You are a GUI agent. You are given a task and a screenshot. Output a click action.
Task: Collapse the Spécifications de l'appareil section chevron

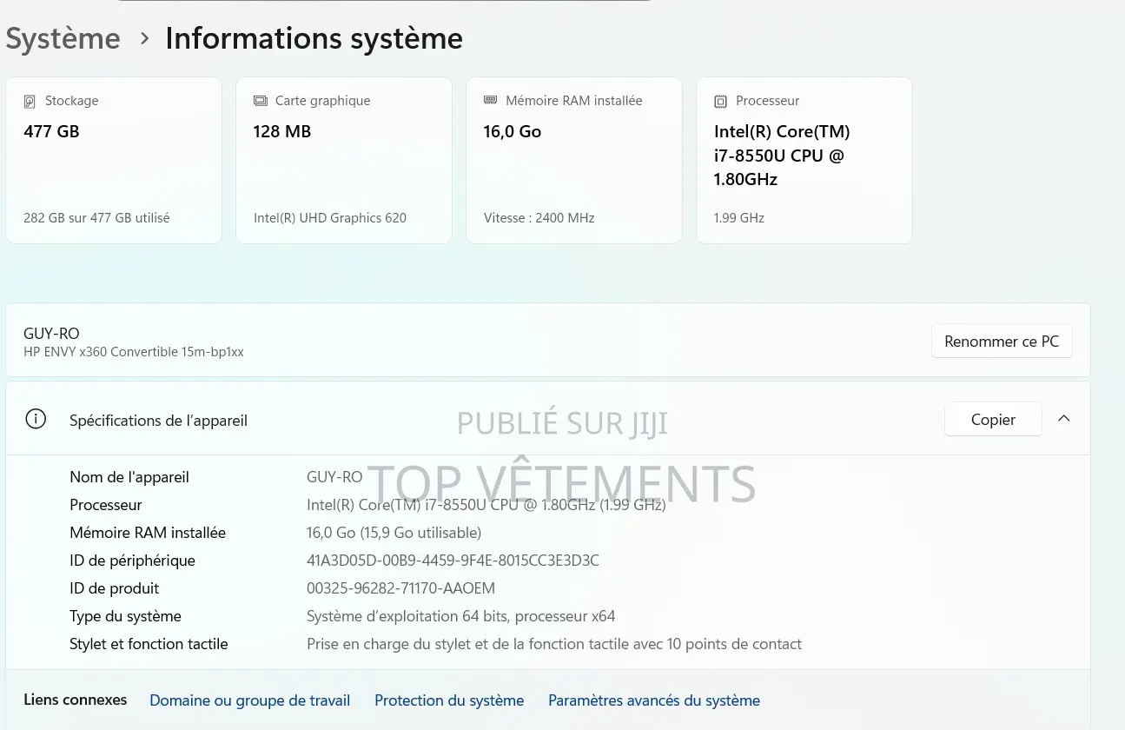1063,419
